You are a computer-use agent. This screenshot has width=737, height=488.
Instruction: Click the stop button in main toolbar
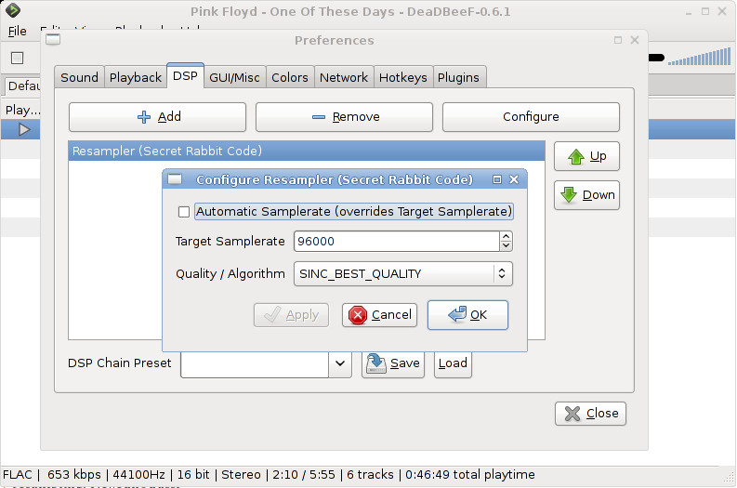(x=17, y=59)
